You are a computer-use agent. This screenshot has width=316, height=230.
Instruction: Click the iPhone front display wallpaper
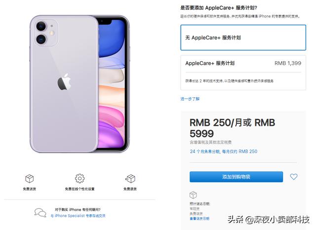coord(112,84)
